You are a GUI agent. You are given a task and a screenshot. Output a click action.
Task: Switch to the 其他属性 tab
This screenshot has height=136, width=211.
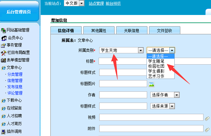coord(99,31)
